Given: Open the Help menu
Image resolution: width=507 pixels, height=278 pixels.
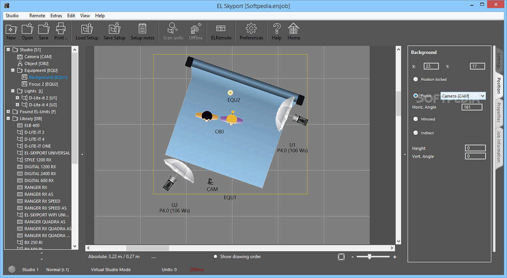Looking at the screenshot, I should (x=100, y=16).
